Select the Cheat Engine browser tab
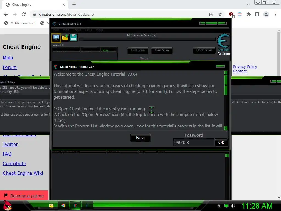Viewport: 281px width, 211px height. point(35,5)
